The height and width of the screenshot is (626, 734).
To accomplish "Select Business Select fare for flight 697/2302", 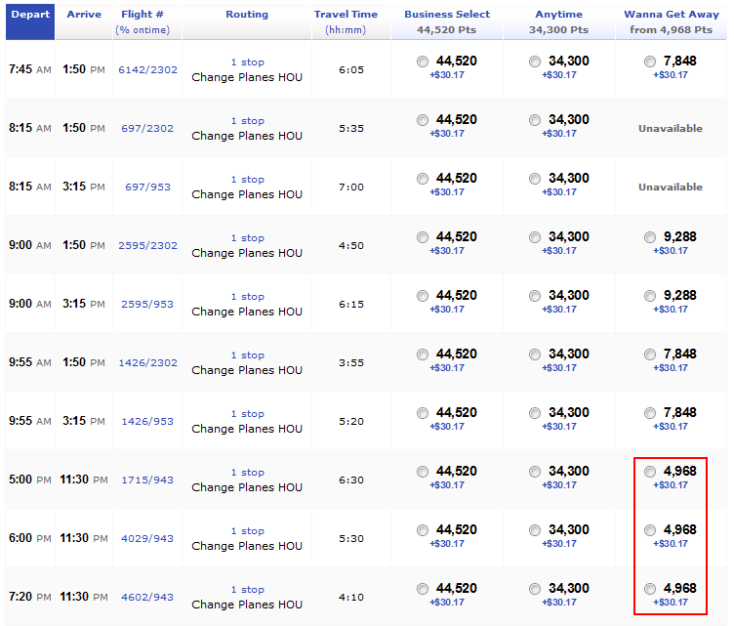I will point(423,120).
